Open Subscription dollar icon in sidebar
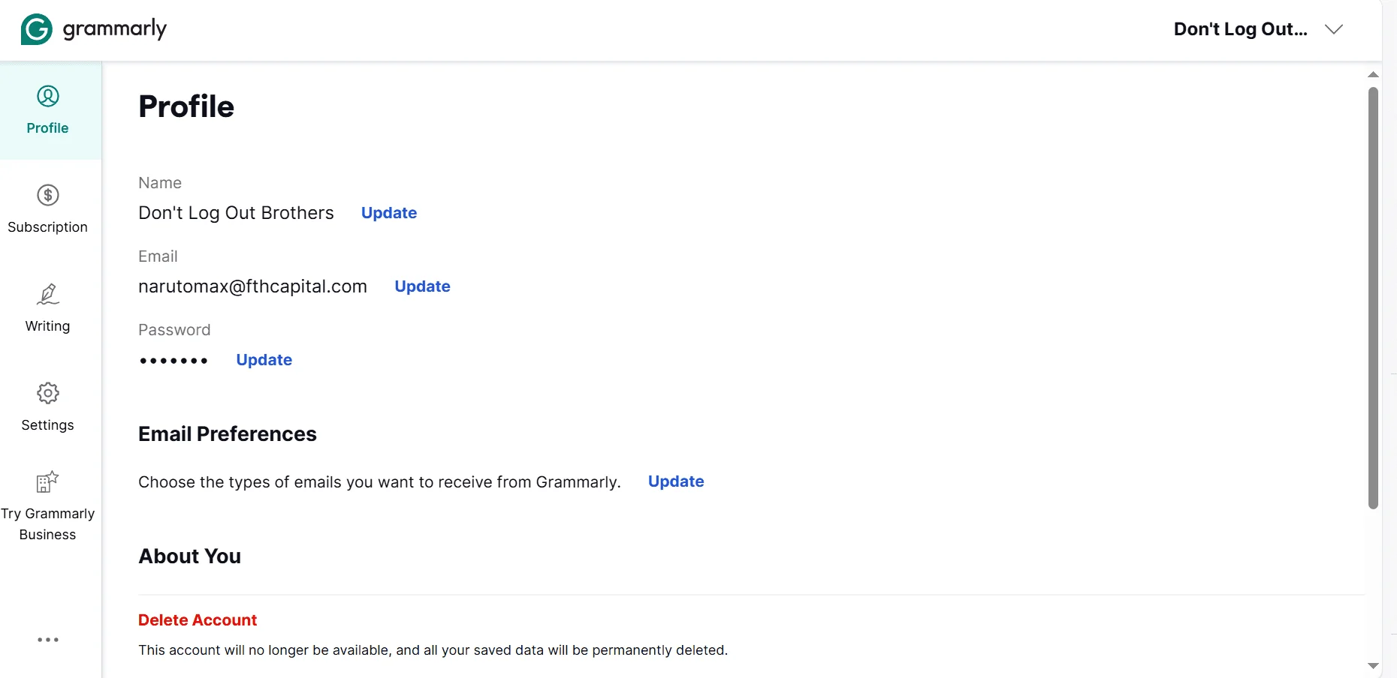This screenshot has height=678, width=1397. (x=48, y=195)
